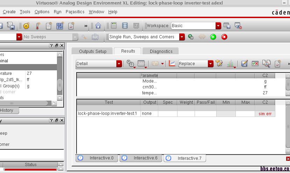Image resolution: width=290 pixels, height=173 pixels.
Task: Click the eye icon with red badge
Action: pyautogui.click(x=238, y=26)
